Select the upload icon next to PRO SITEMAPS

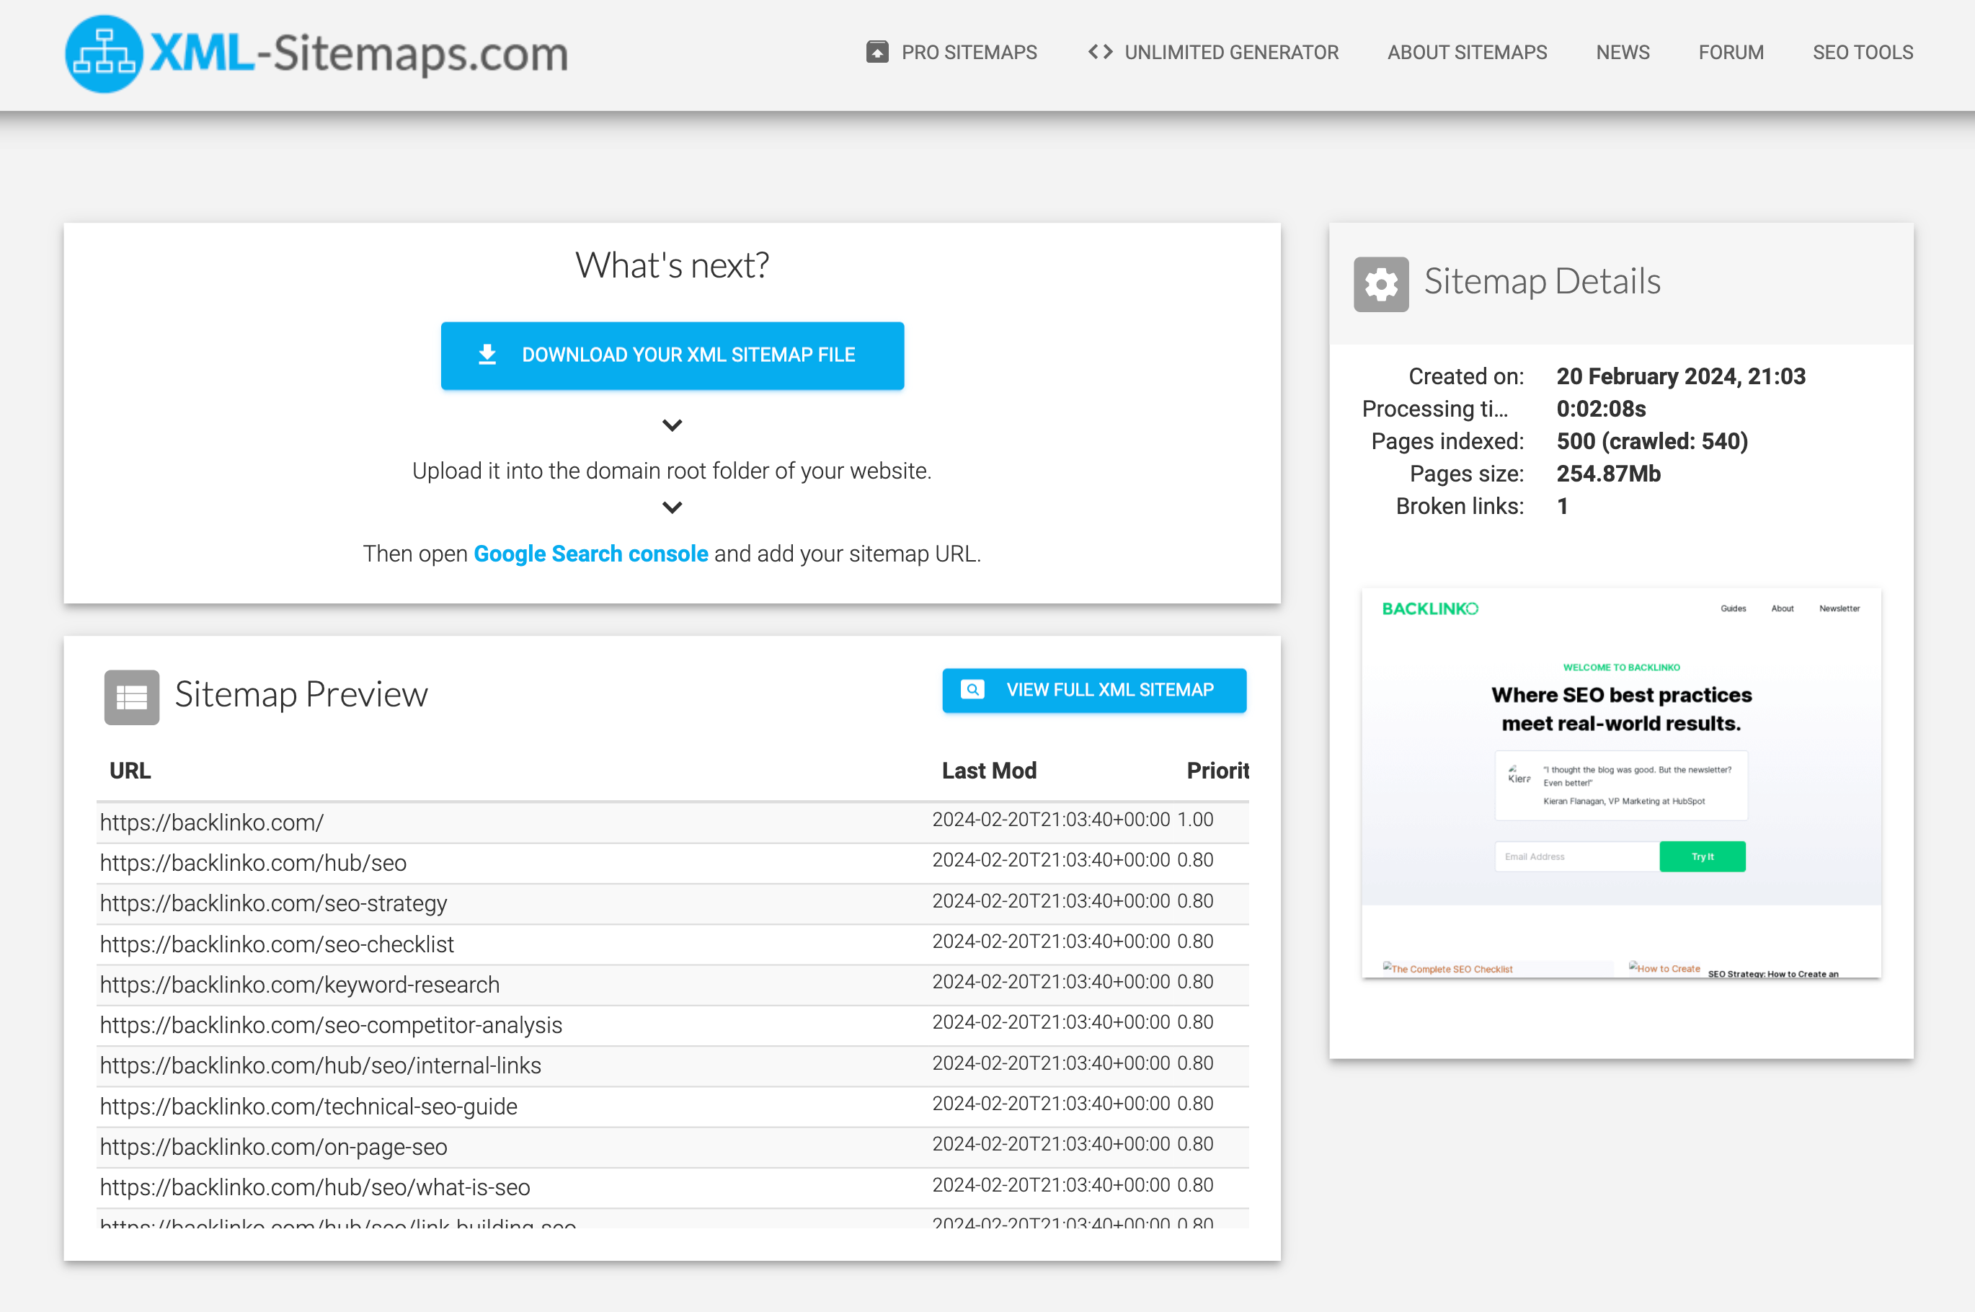876,52
